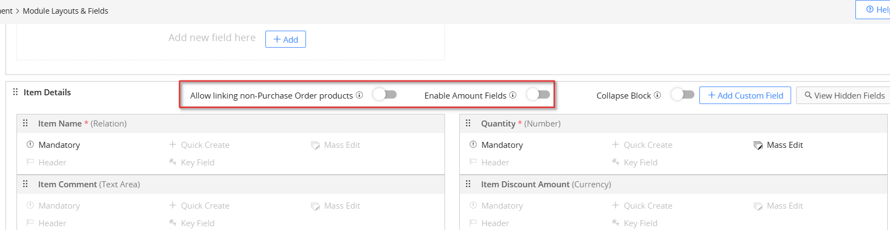Click info icon beside non-Purchase Order products

359,95
